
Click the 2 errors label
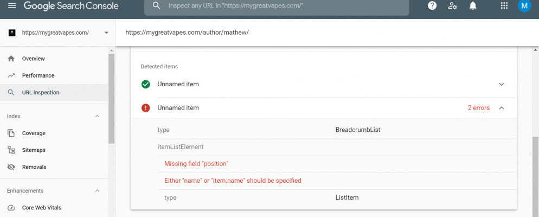pyautogui.click(x=478, y=107)
